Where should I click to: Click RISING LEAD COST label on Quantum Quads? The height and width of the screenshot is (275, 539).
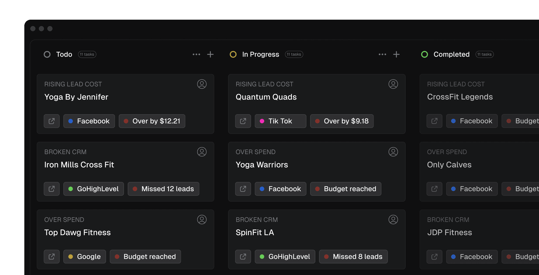(264, 84)
